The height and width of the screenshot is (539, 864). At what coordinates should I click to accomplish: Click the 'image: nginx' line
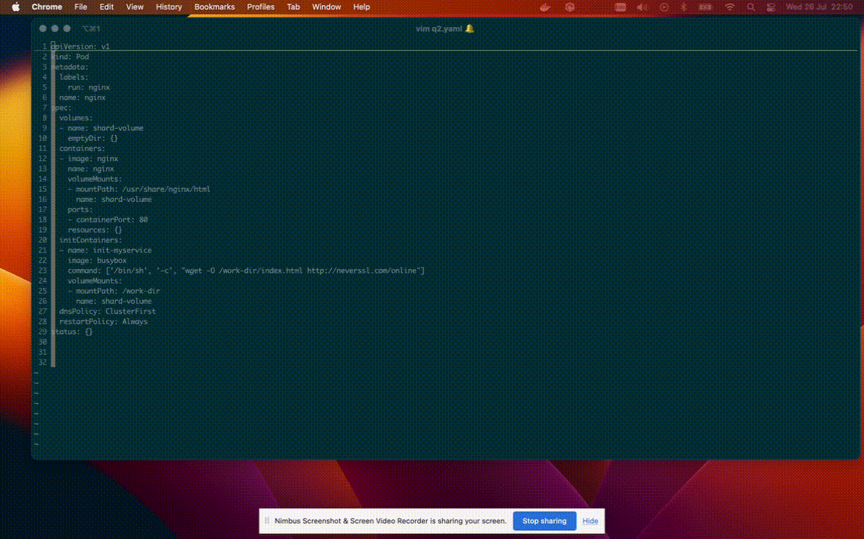pos(89,159)
